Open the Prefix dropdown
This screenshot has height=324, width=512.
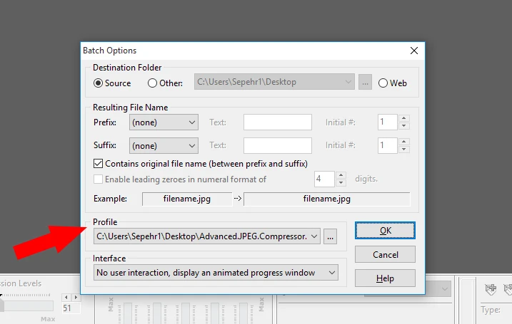click(x=164, y=122)
